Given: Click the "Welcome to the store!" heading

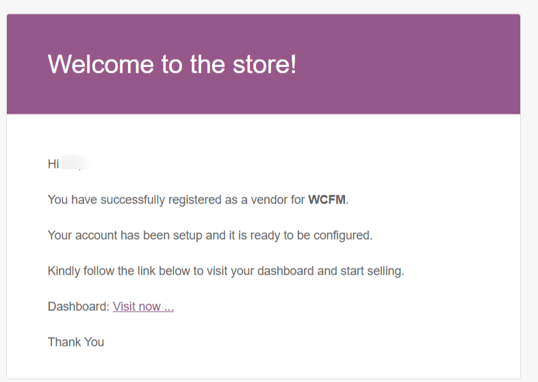Looking at the screenshot, I should [172, 64].
